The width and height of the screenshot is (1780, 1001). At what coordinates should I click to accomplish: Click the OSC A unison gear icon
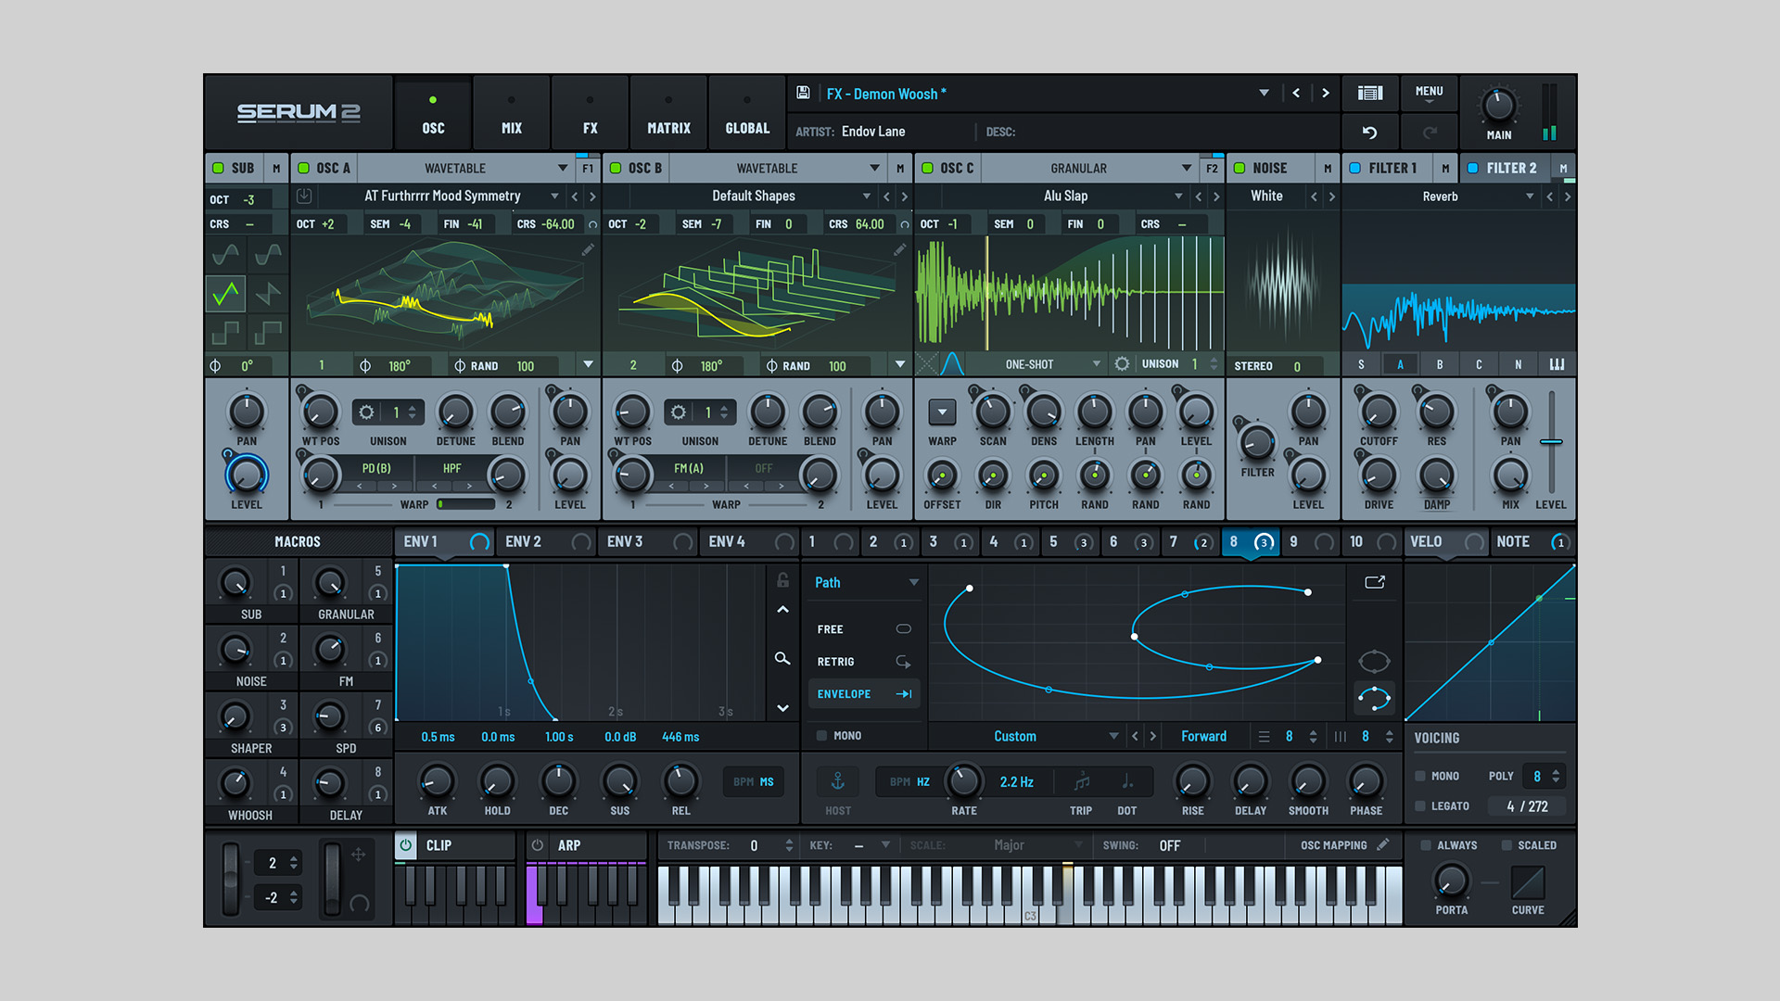[366, 412]
